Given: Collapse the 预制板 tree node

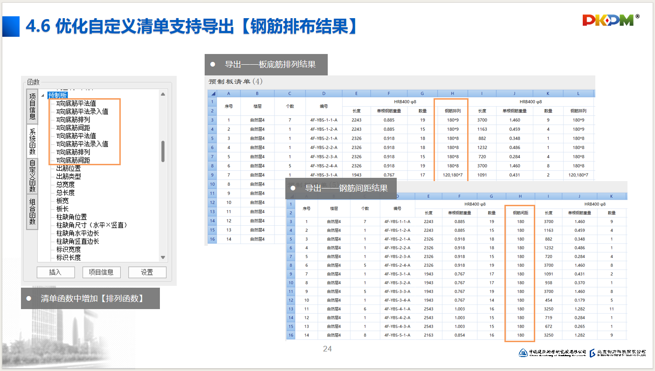Looking at the screenshot, I should (x=43, y=95).
